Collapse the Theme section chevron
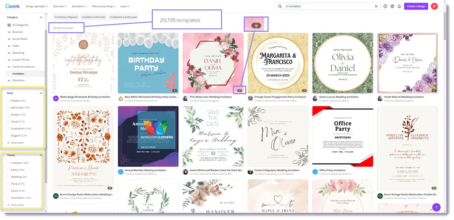The image size is (454, 220). pyautogui.click(x=41, y=155)
